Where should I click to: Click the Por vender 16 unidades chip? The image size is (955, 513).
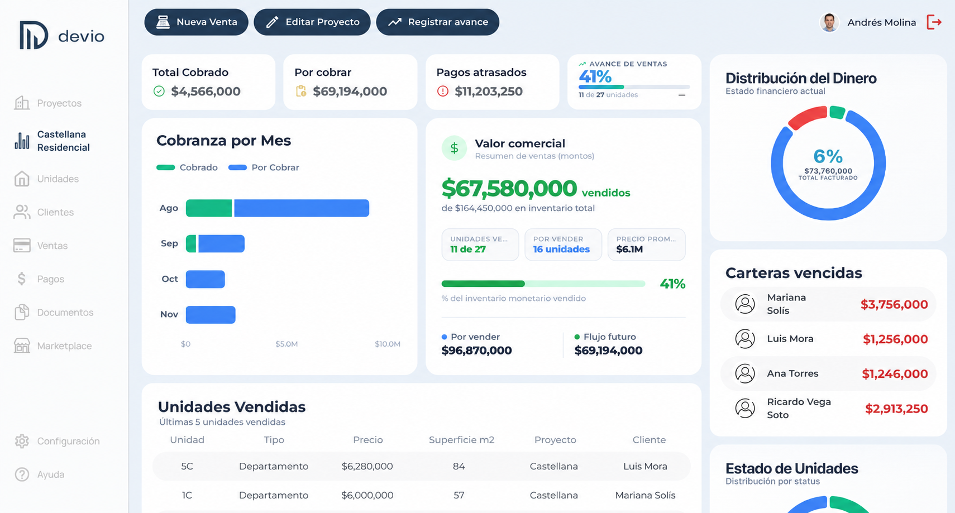tap(563, 244)
